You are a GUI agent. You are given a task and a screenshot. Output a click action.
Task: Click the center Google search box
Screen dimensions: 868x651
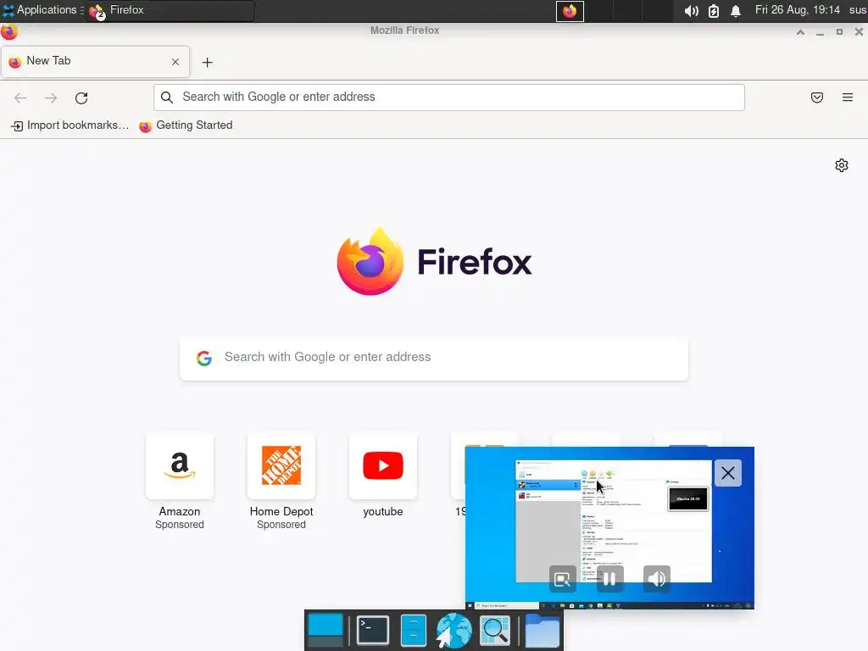click(434, 358)
